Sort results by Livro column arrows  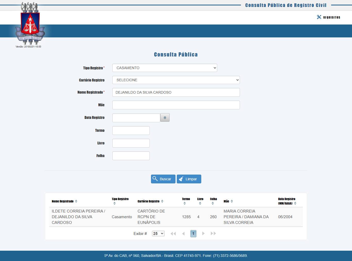pos(200,203)
